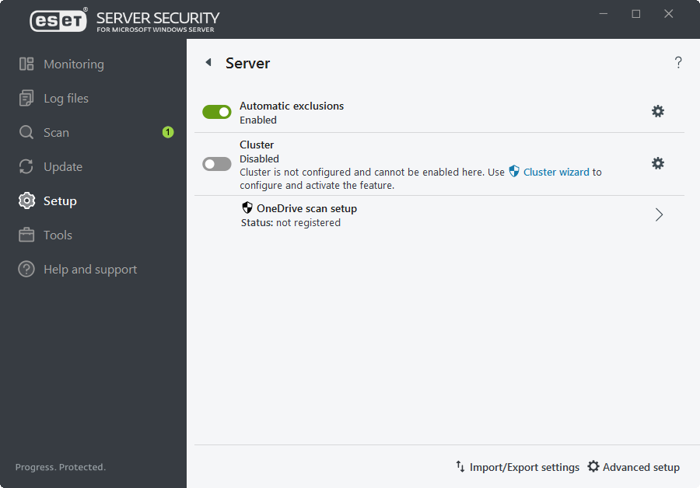Expand Advanced setup options
The image size is (700, 488).
[x=634, y=466]
